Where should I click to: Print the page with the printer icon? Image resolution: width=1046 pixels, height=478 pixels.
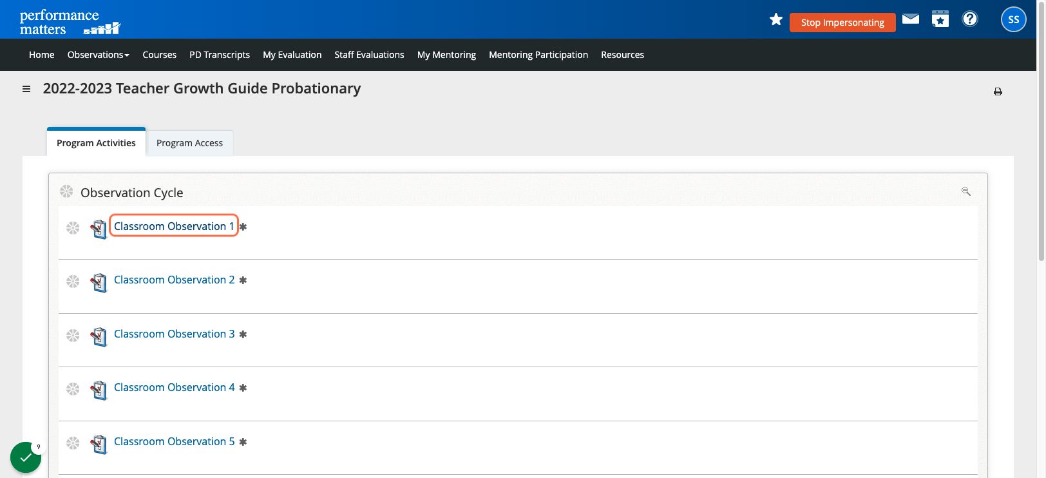click(998, 91)
